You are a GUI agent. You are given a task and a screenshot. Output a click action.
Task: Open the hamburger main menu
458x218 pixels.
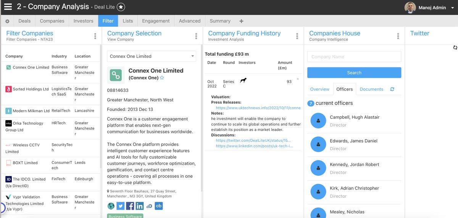[x=8, y=7]
